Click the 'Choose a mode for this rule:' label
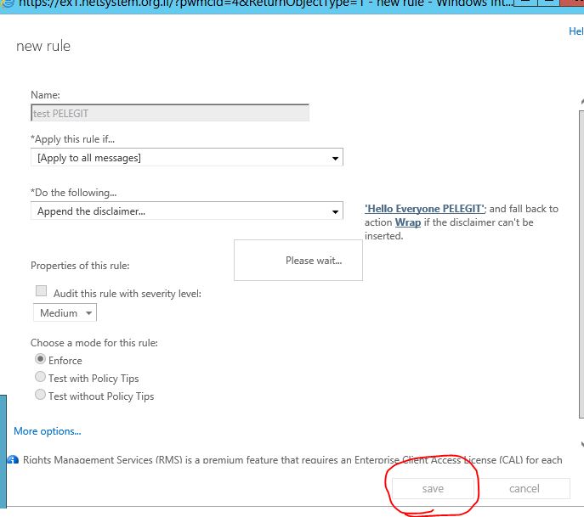The width and height of the screenshot is (584, 517). pyautogui.click(x=94, y=343)
